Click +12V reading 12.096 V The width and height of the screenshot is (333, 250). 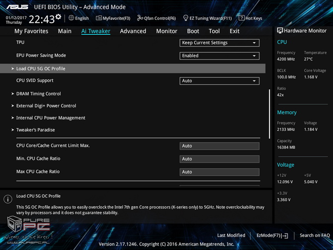(285, 182)
